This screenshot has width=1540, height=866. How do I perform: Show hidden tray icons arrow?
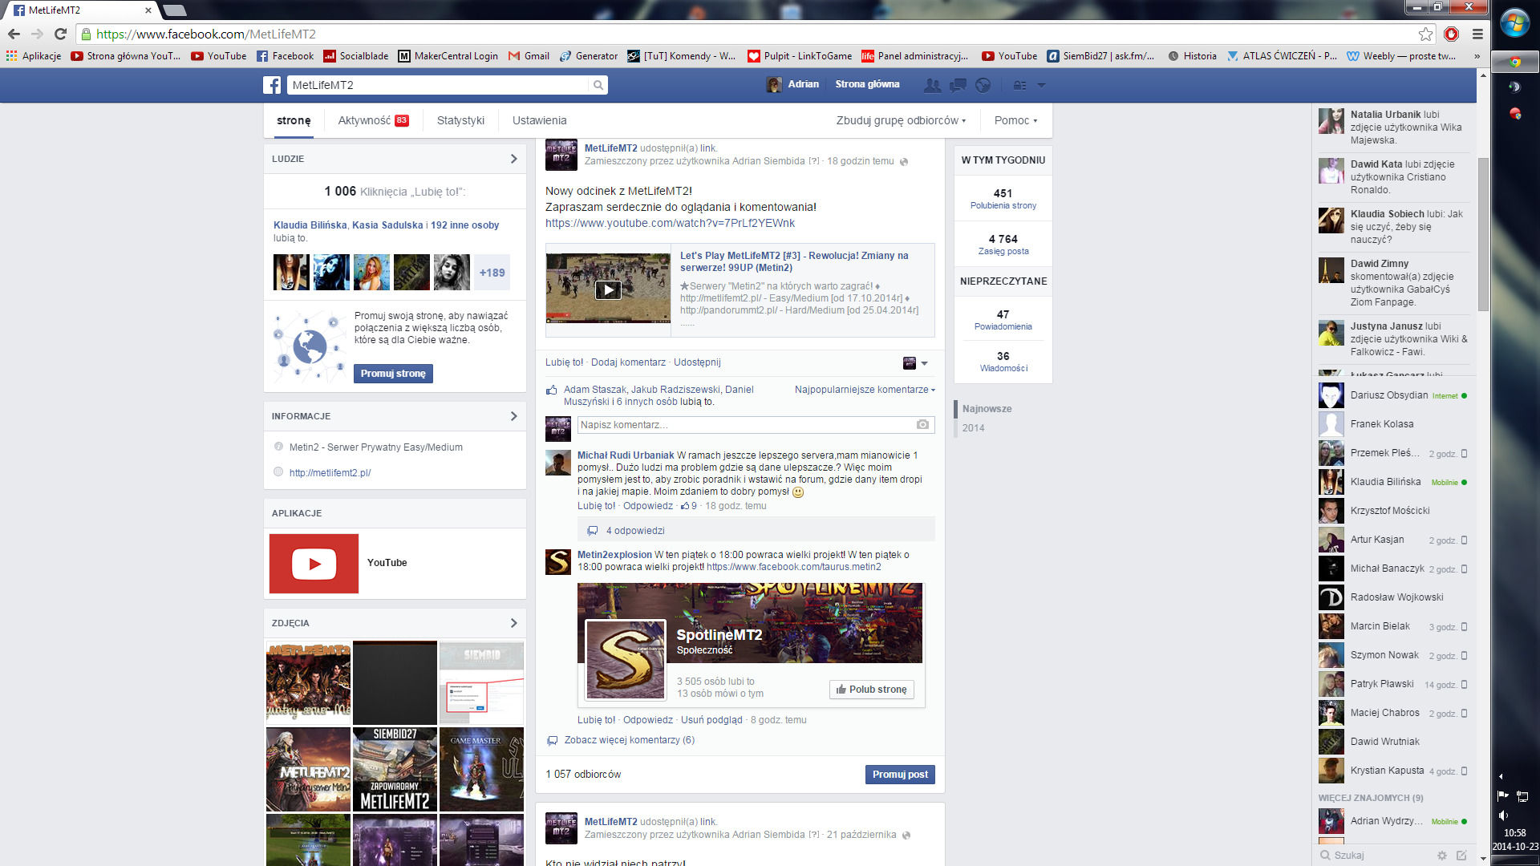point(1501,776)
